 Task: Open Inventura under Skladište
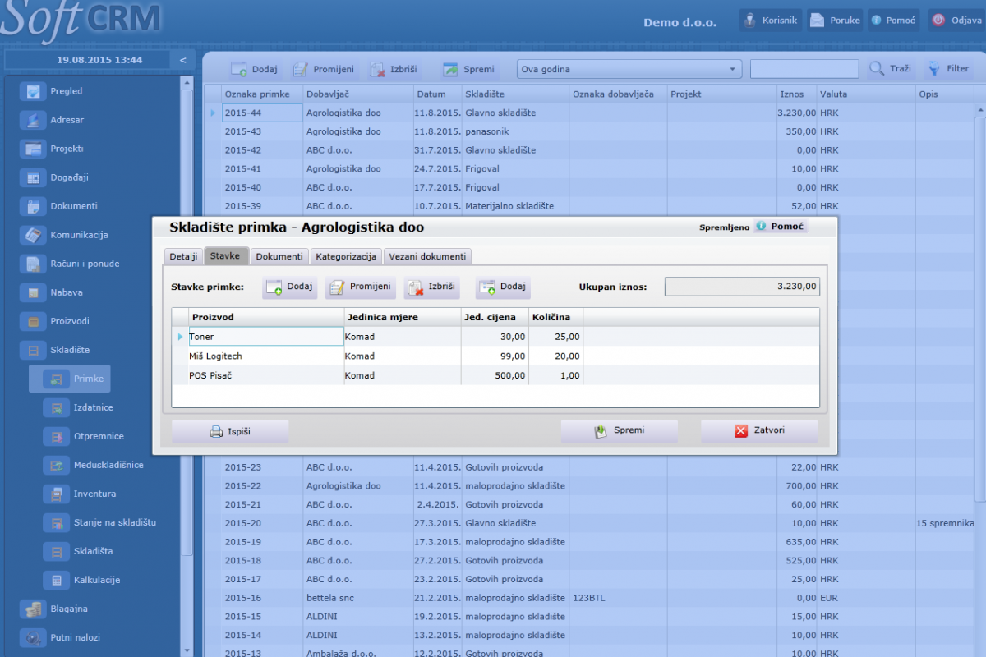pos(81,494)
